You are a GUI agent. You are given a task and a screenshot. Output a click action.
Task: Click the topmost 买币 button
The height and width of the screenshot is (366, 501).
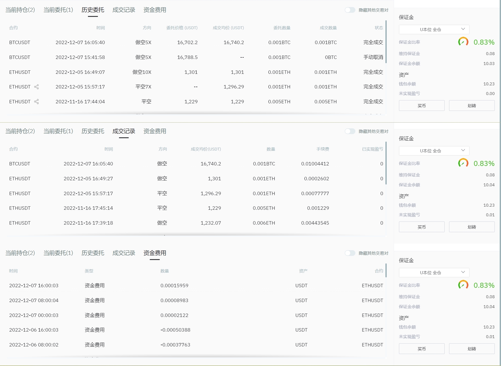421,106
